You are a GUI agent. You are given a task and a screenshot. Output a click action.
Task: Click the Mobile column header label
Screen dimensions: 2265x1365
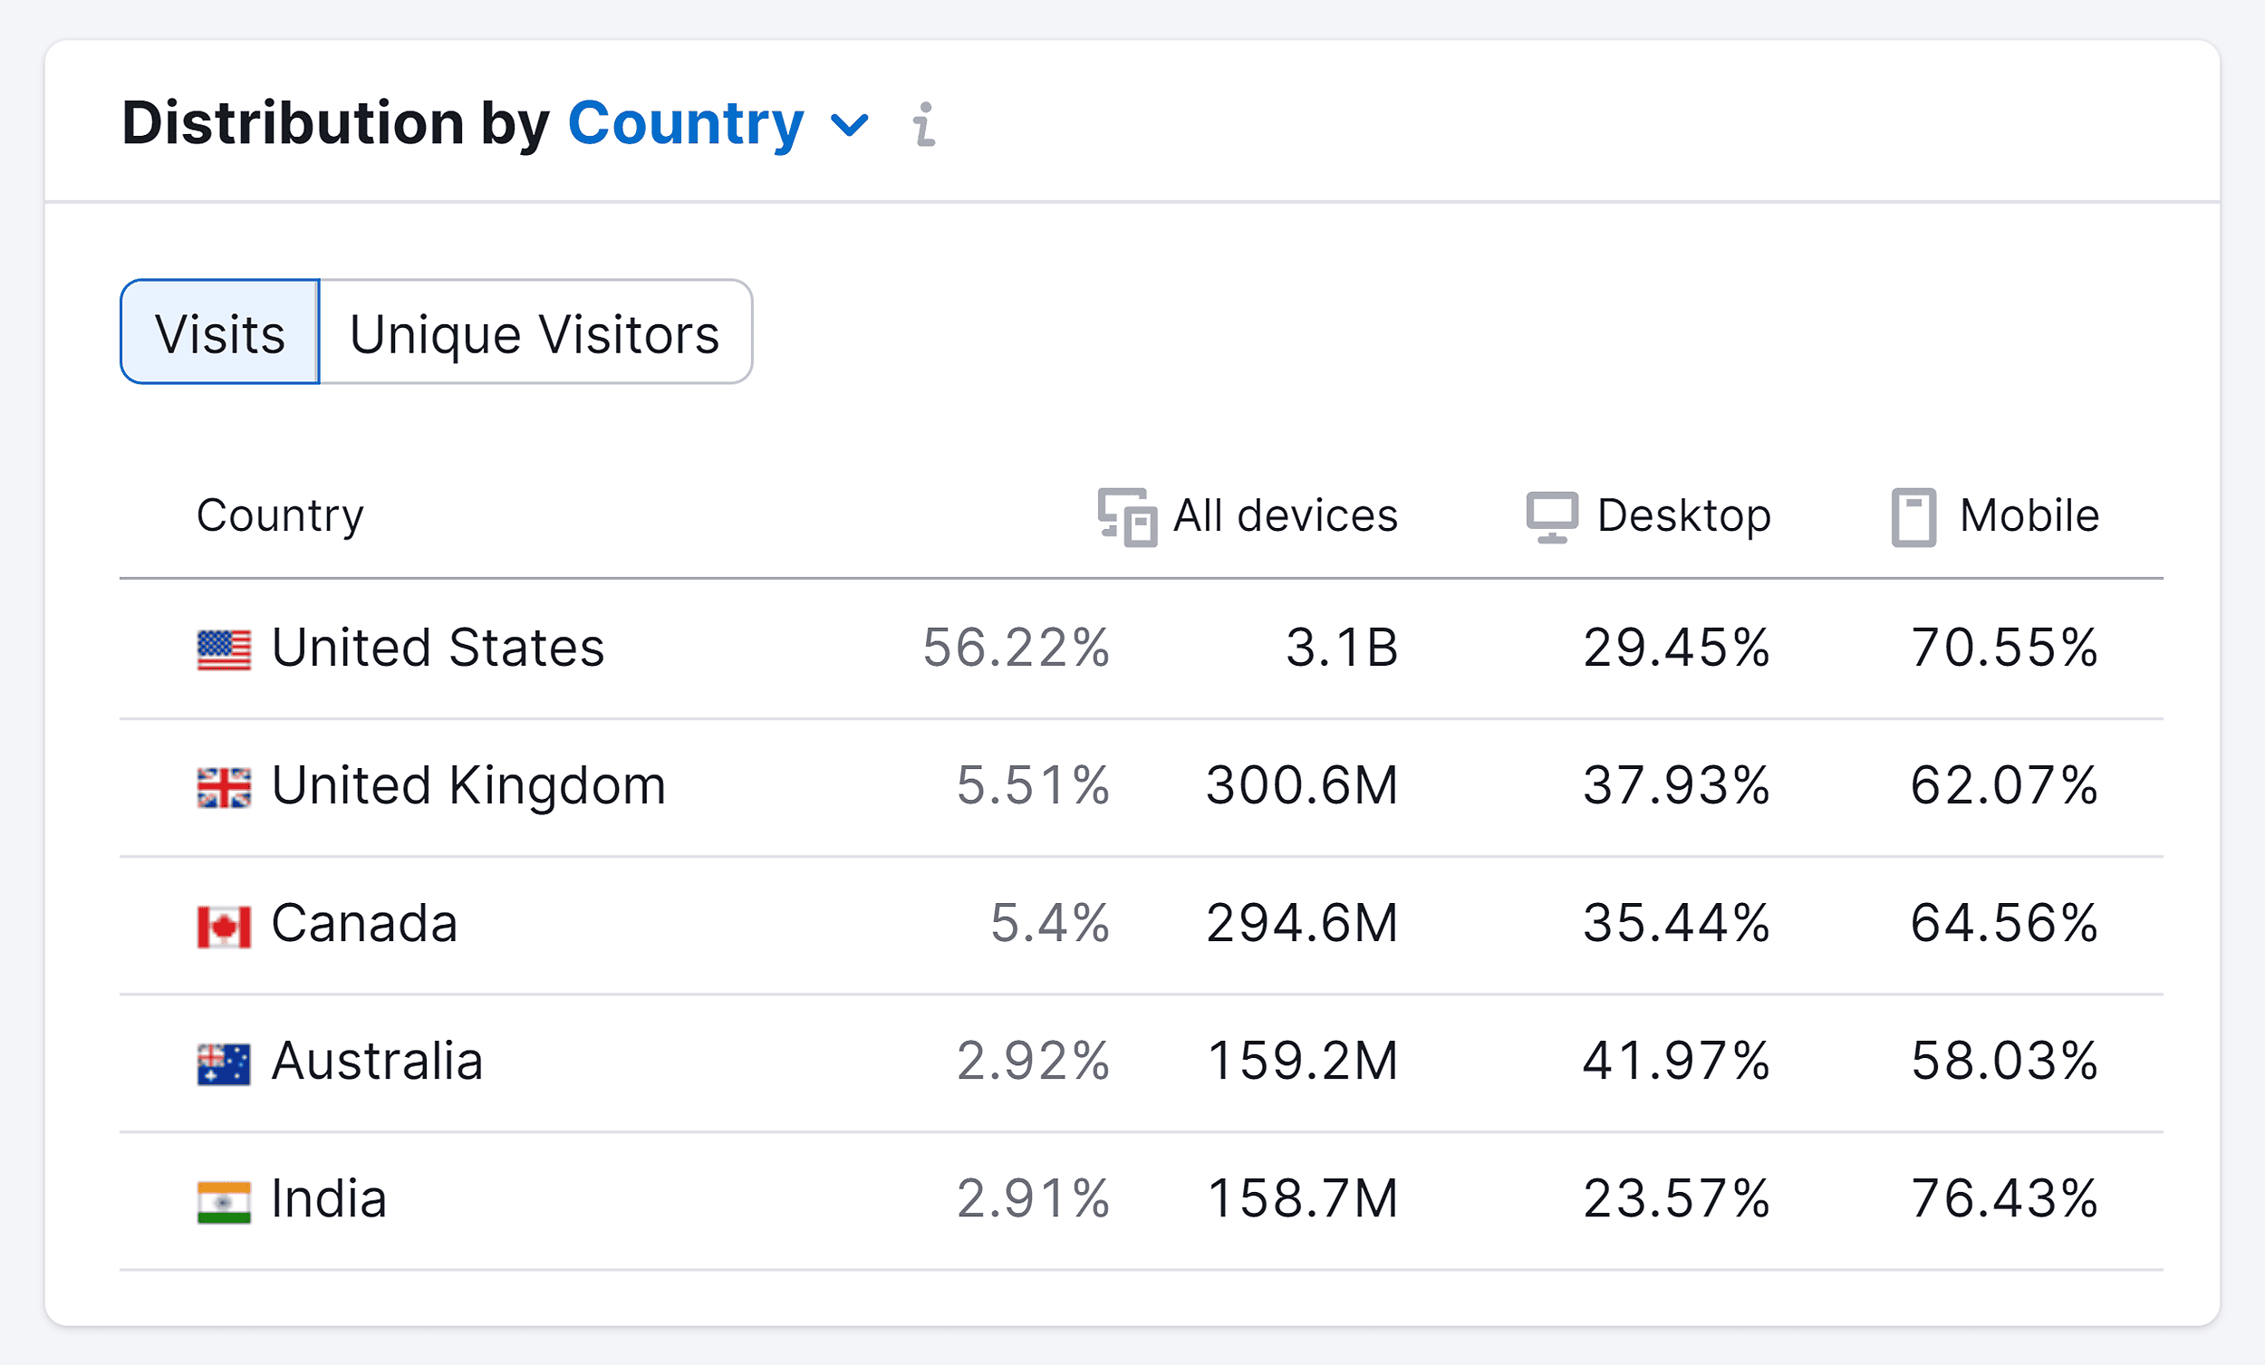pos(2029,515)
